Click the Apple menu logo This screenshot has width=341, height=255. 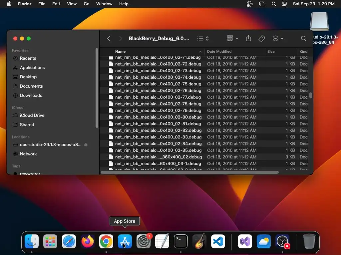point(9,4)
